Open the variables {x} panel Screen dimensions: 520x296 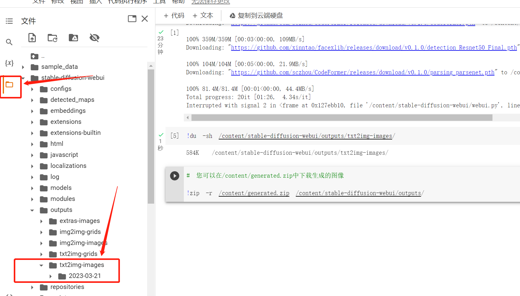(9, 63)
